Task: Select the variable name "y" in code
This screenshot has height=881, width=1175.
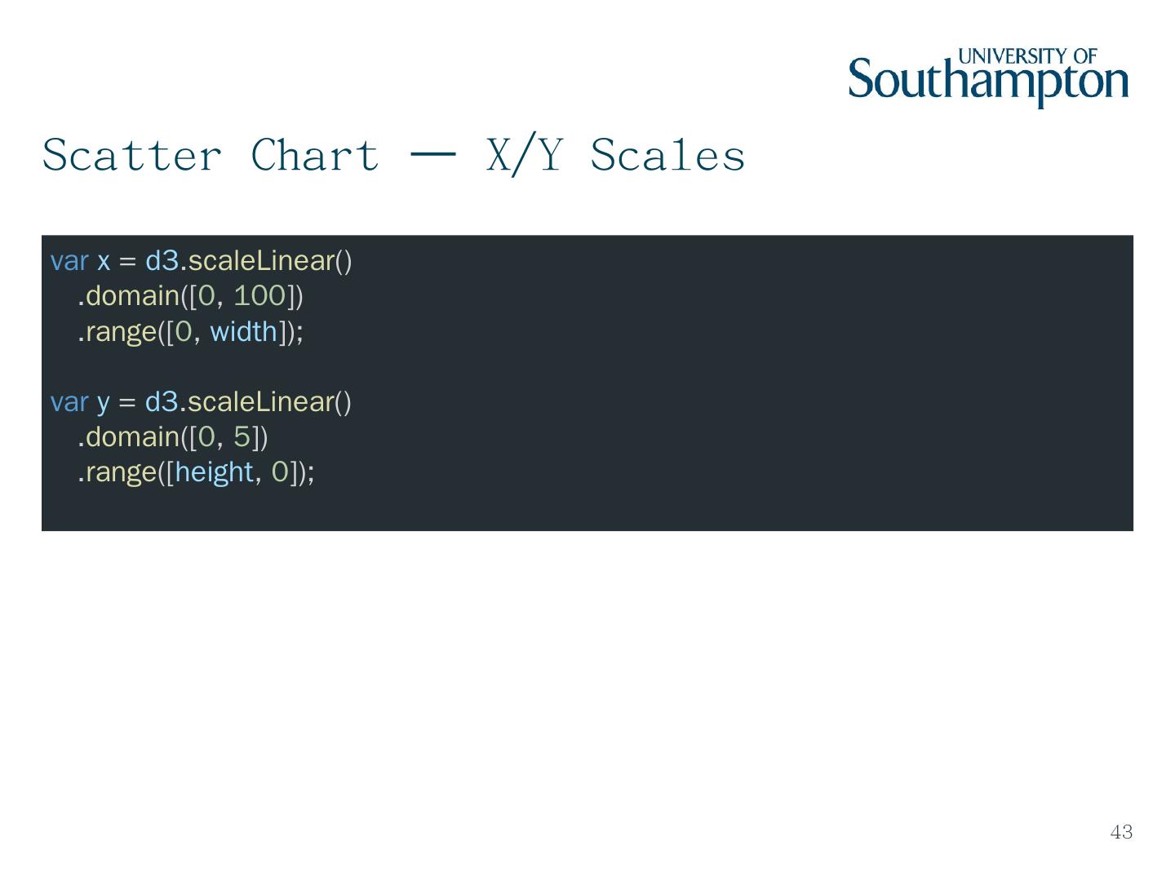Action: pos(104,403)
